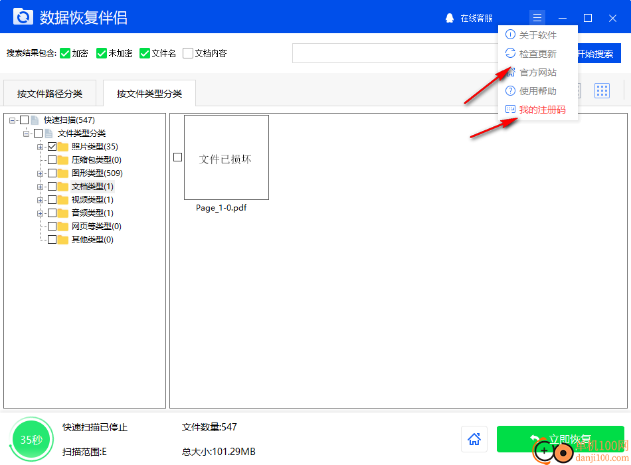This screenshot has width=631, height=465.
Task: Enable the 文档内容 search checkbox
Action: click(x=187, y=53)
